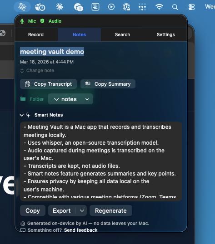This screenshot has width=215, height=244.
Task: Open Spotlight search magnifier icon
Action: [175, 7]
